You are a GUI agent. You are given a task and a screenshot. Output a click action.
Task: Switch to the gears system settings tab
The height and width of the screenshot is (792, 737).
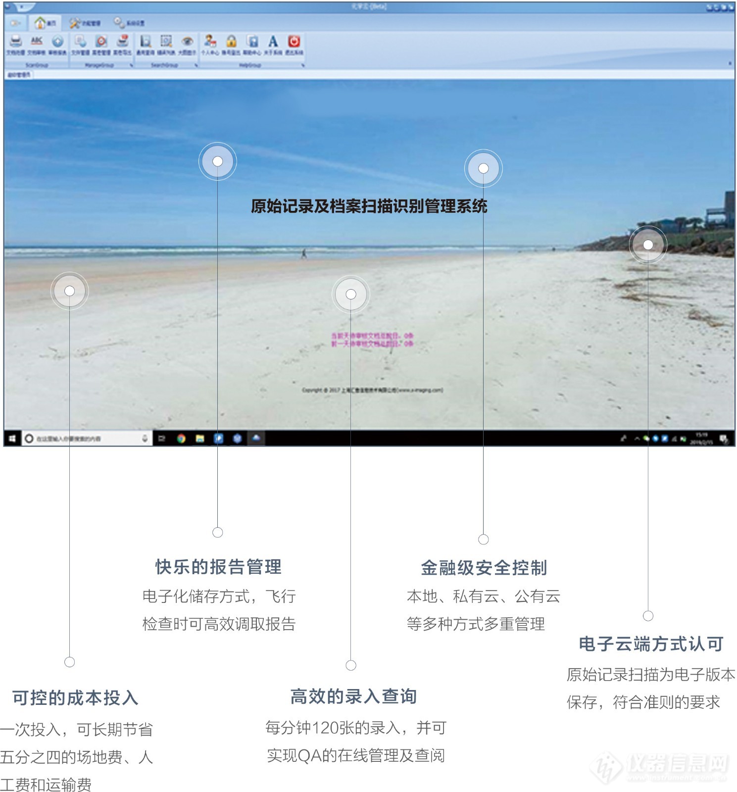point(129,23)
